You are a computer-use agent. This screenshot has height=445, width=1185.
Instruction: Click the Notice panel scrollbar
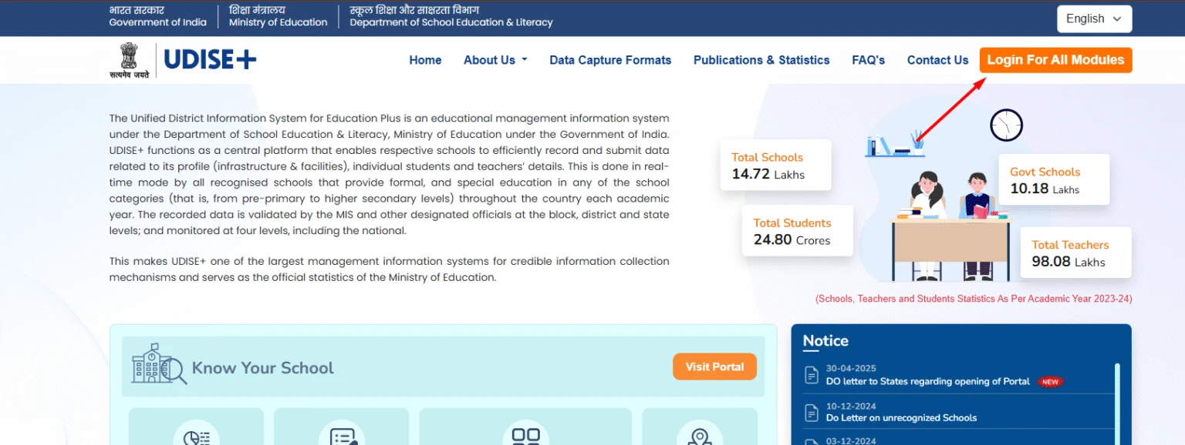coord(1117,403)
